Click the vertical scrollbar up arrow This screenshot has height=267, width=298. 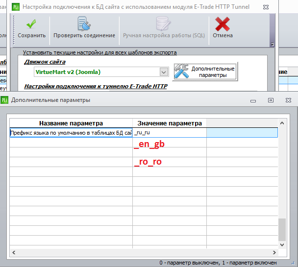click(282, 123)
